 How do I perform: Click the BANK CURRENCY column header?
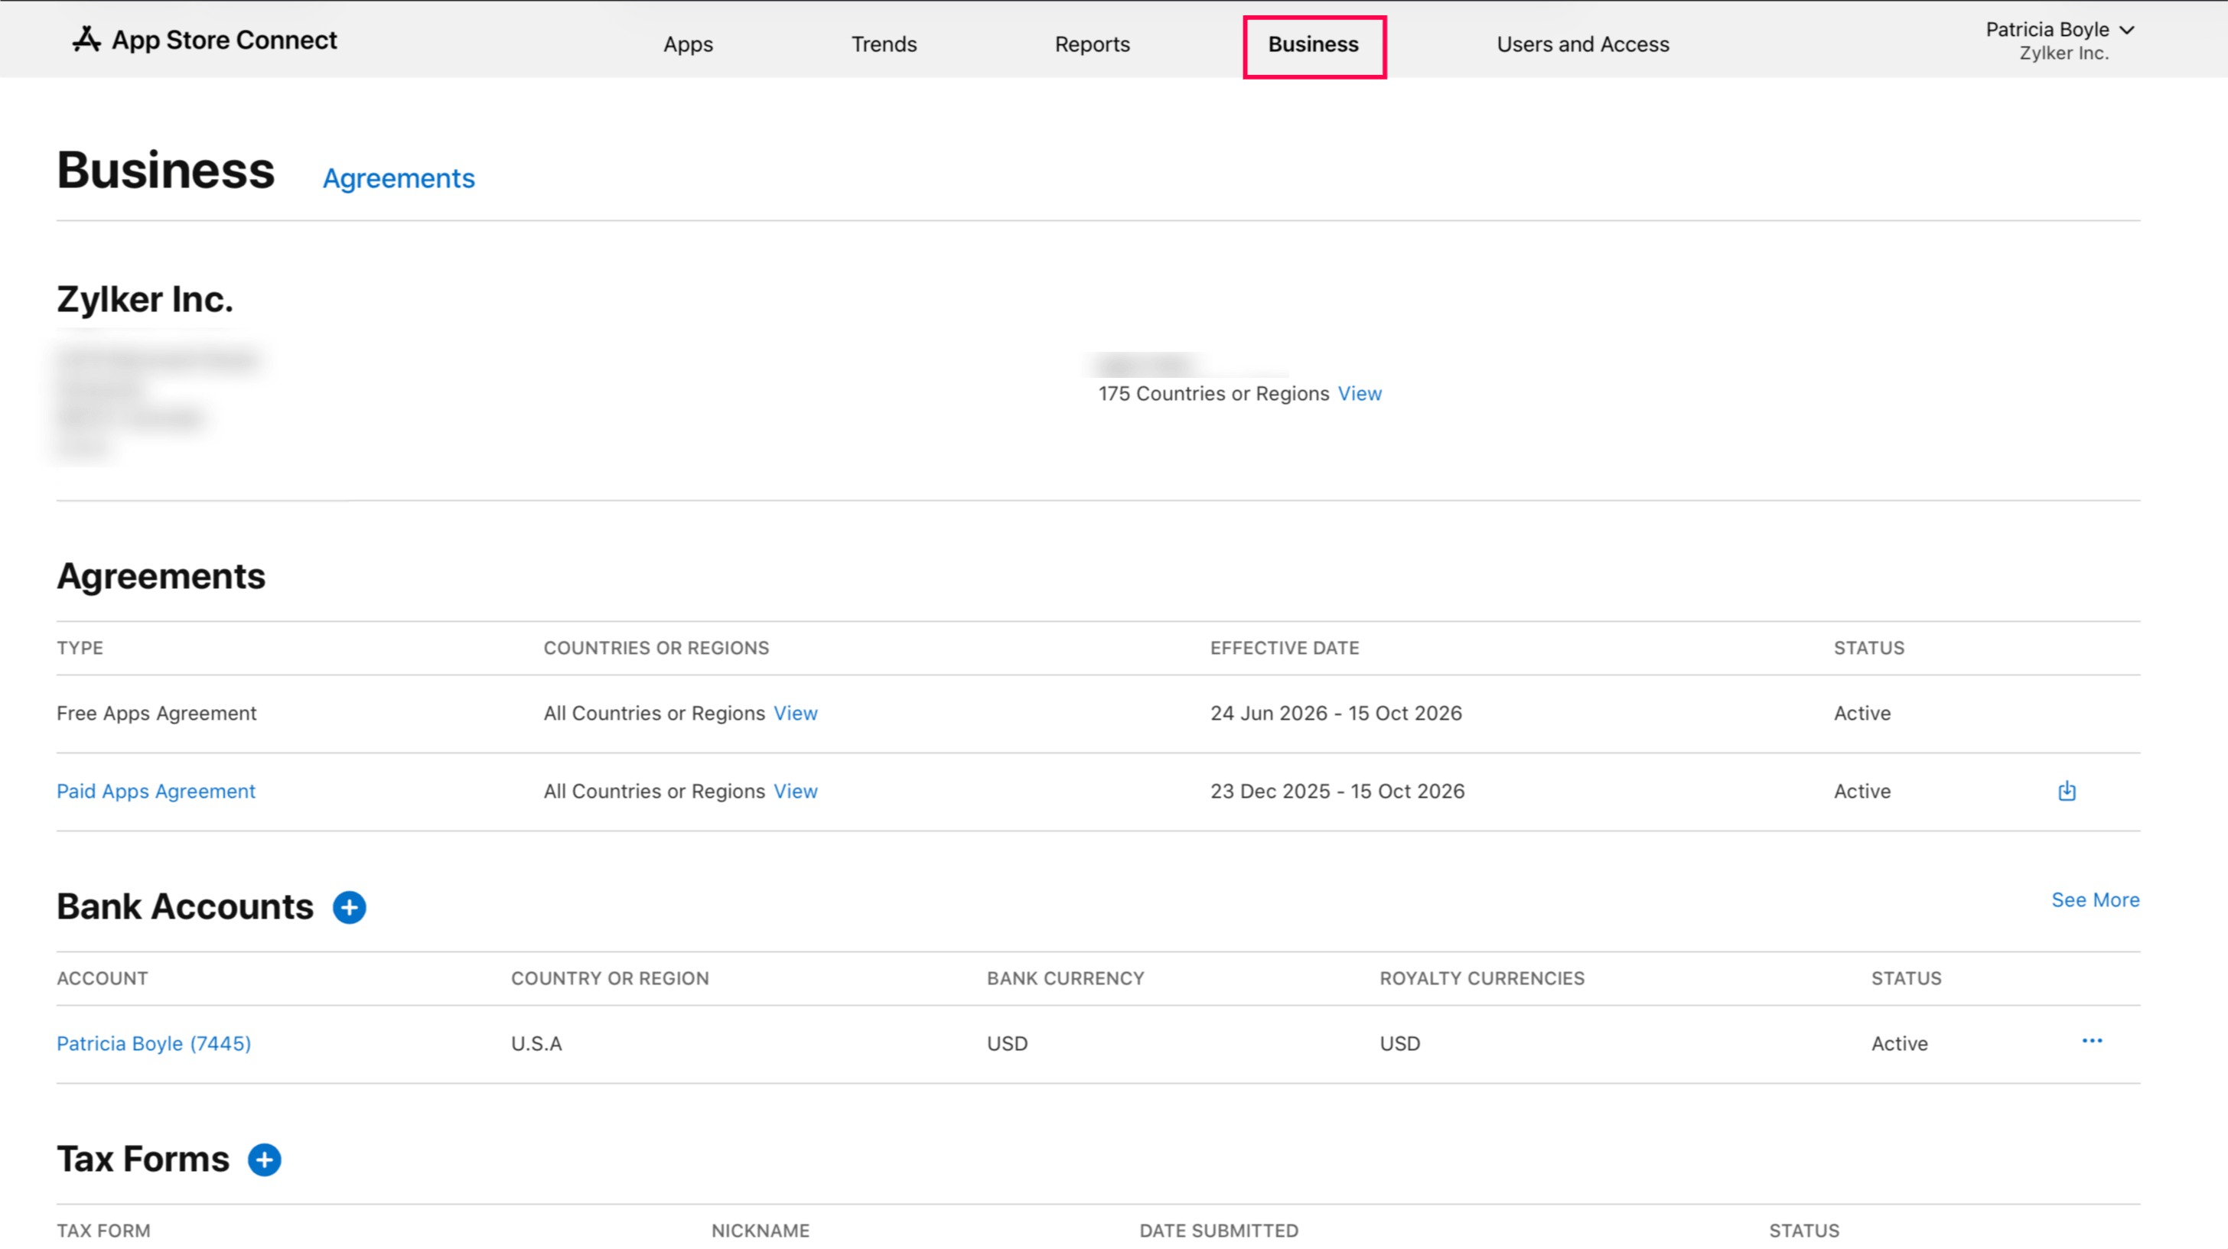[1065, 978]
